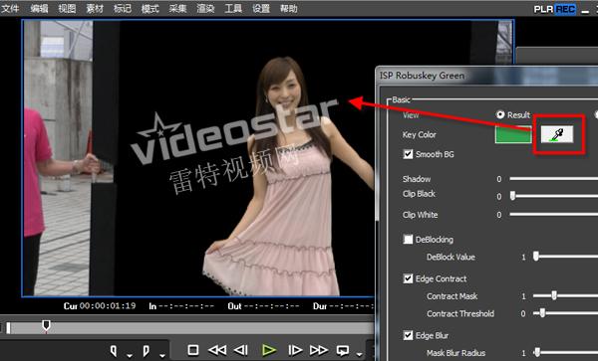Click the ISP Robuskey Green title bar
The width and height of the screenshot is (598, 361).
pos(487,76)
